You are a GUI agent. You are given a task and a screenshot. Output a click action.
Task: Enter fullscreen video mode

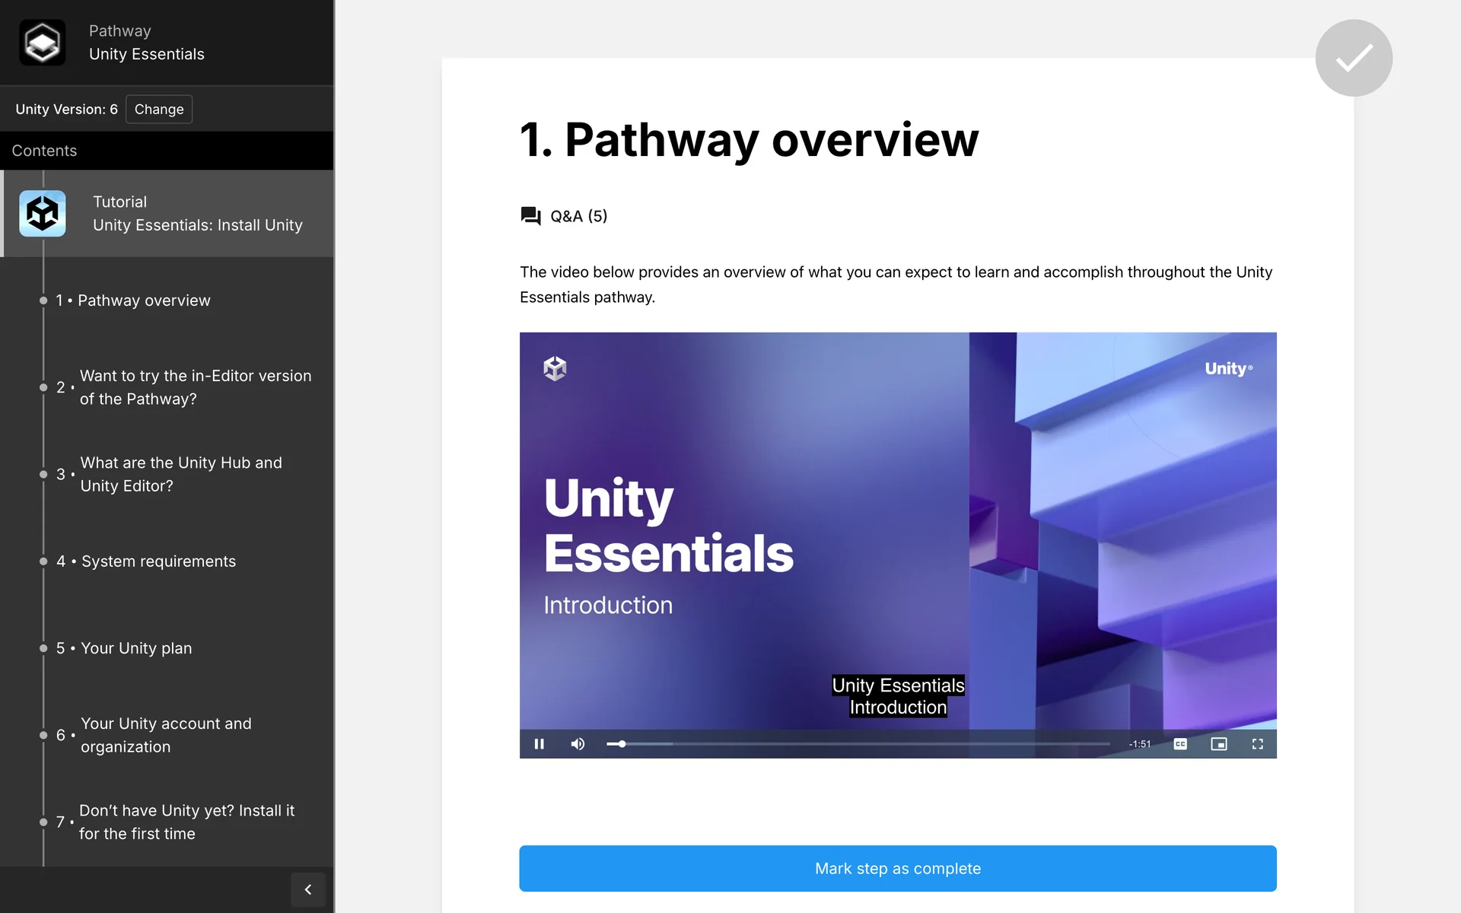coord(1258,744)
